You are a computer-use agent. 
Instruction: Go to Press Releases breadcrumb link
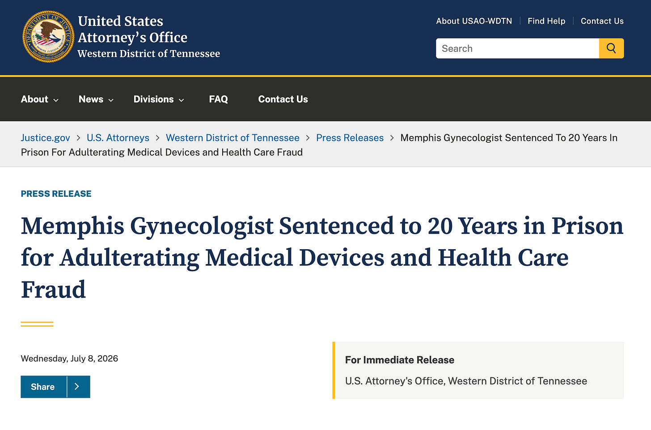350,138
